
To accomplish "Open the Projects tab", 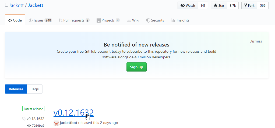I will pyautogui.click(x=108, y=20).
